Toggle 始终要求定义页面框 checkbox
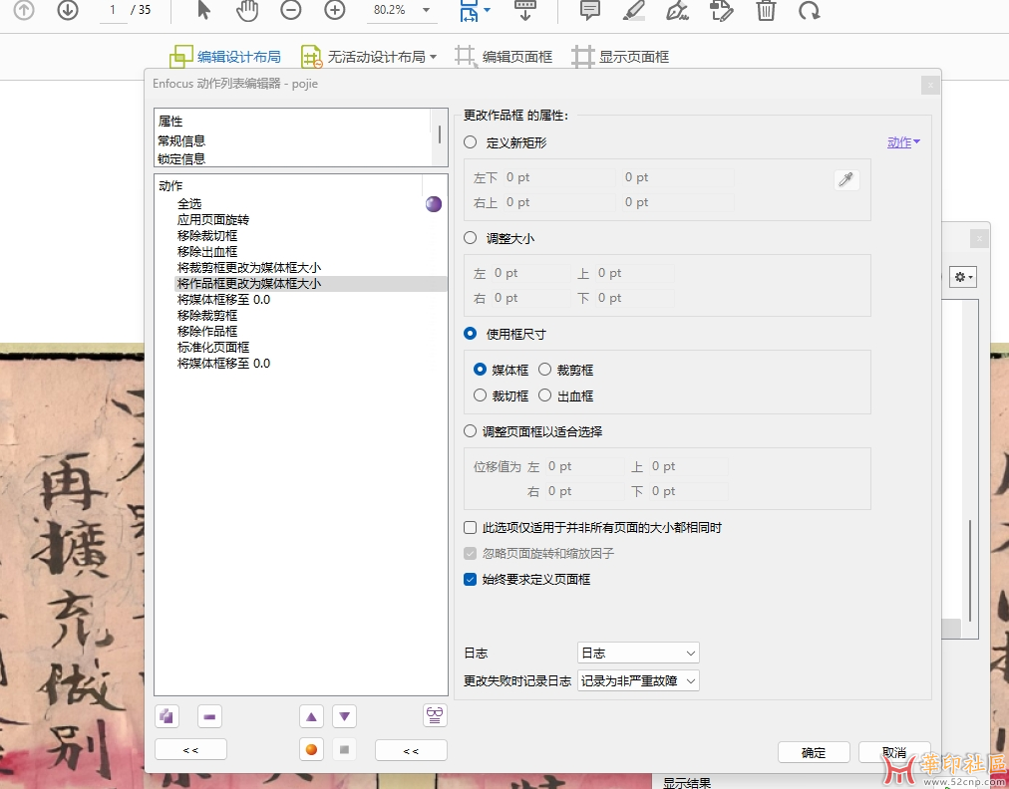Screen dimensions: 1009x789 tap(471, 580)
